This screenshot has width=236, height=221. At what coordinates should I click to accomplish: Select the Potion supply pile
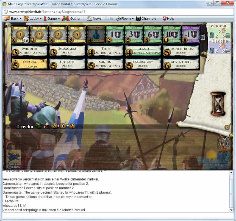96,34
